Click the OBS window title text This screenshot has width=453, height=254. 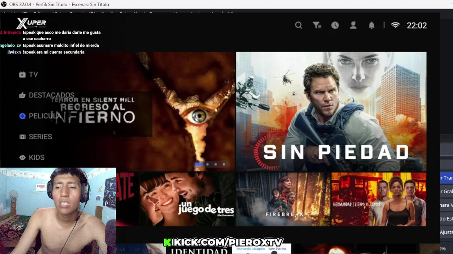(x=59, y=4)
